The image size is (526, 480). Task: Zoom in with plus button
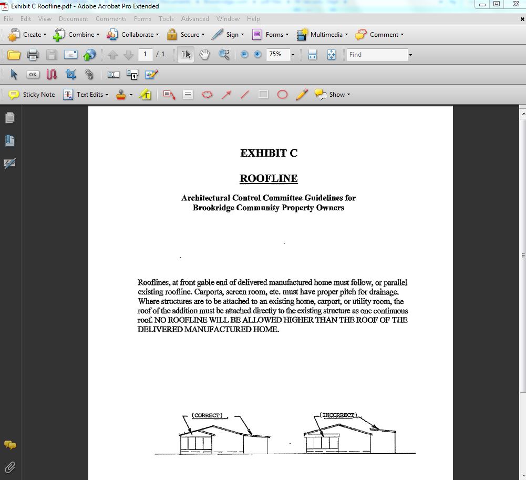pos(257,54)
